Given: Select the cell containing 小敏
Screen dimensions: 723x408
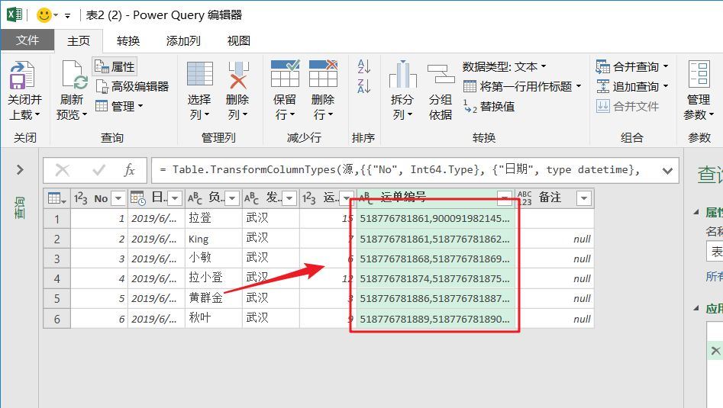Looking at the screenshot, I should pyautogui.click(x=214, y=259).
